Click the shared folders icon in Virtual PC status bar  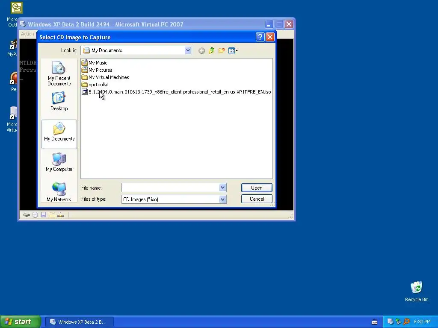coord(52,215)
